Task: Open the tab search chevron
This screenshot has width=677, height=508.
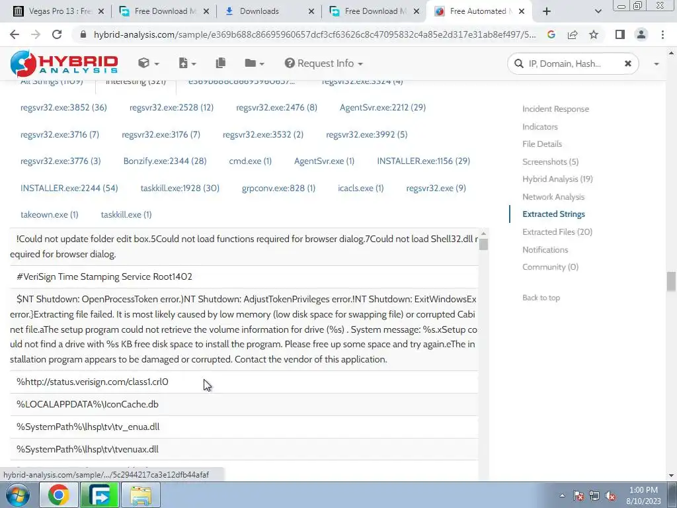Action: coord(598,11)
